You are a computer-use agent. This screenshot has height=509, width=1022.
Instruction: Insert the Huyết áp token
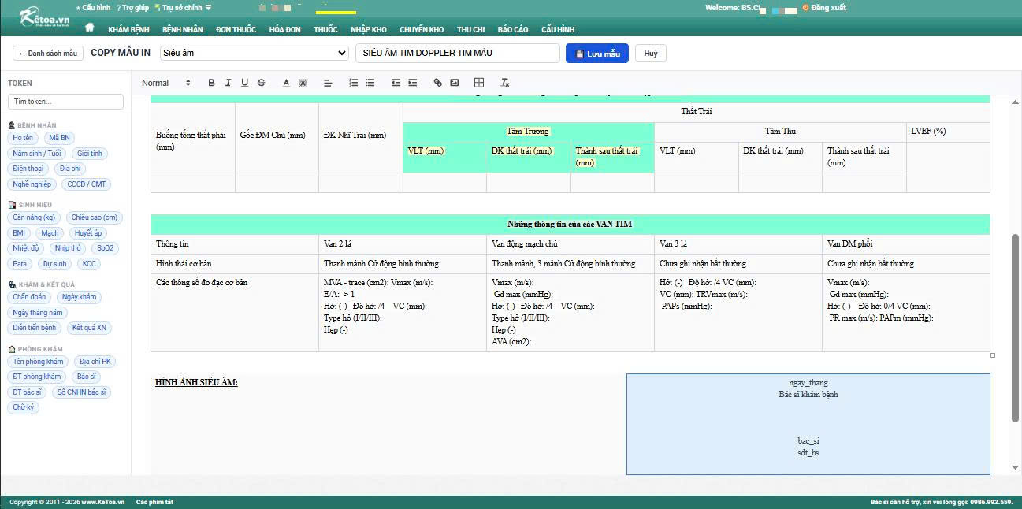click(87, 233)
